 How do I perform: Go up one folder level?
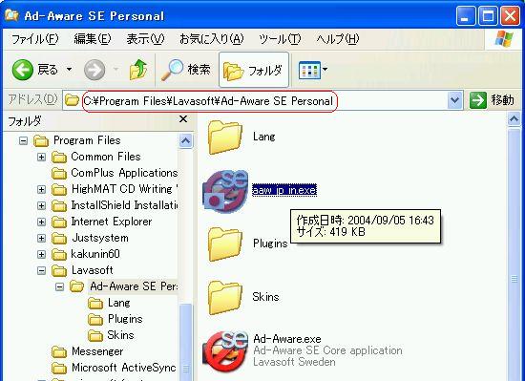click(138, 70)
